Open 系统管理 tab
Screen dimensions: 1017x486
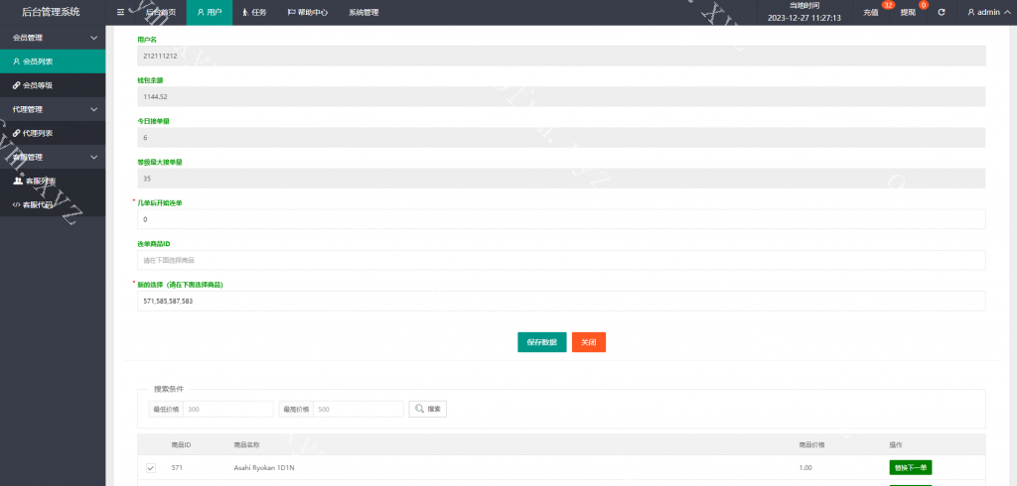pyautogui.click(x=363, y=12)
